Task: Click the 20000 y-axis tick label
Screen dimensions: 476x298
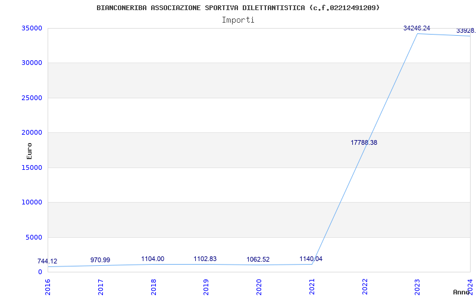Action: click(x=32, y=132)
